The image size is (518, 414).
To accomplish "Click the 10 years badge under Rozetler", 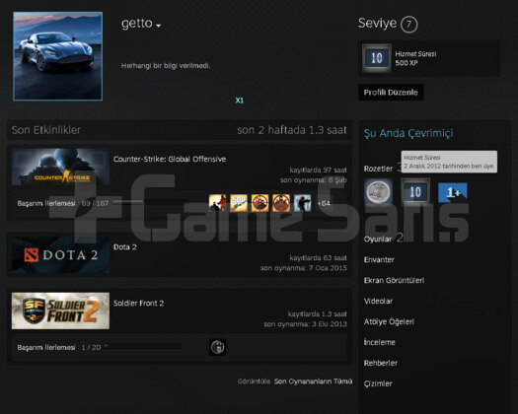I will coord(415,192).
